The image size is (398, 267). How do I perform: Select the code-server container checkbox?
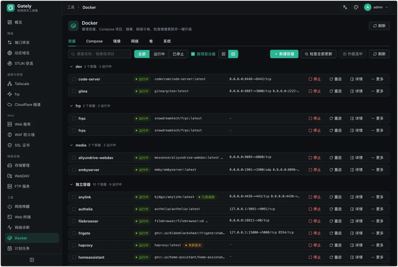tap(74, 79)
